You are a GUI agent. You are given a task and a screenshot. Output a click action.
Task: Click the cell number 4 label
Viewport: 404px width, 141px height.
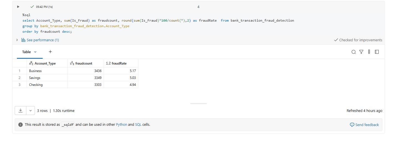(x=198, y=7)
